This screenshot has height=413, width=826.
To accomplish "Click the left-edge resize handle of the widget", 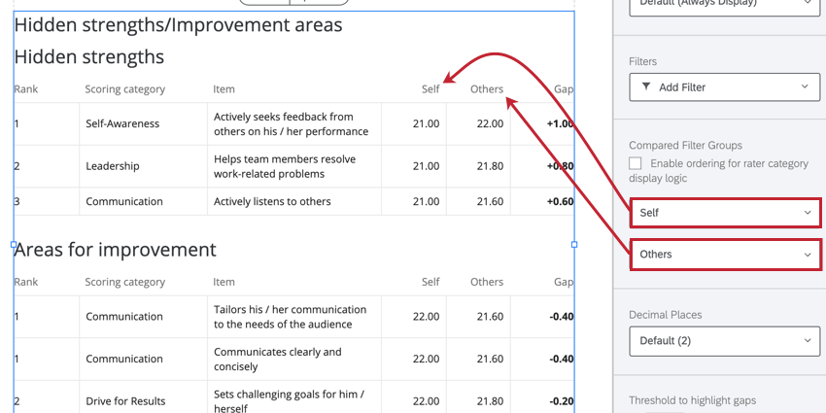I will tap(14, 245).
